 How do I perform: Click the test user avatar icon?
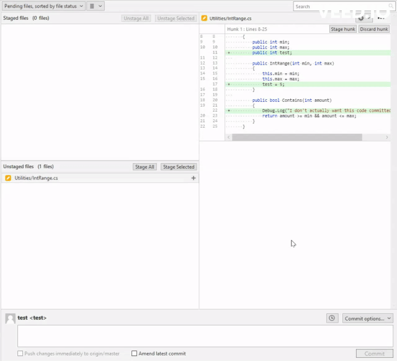click(x=11, y=318)
